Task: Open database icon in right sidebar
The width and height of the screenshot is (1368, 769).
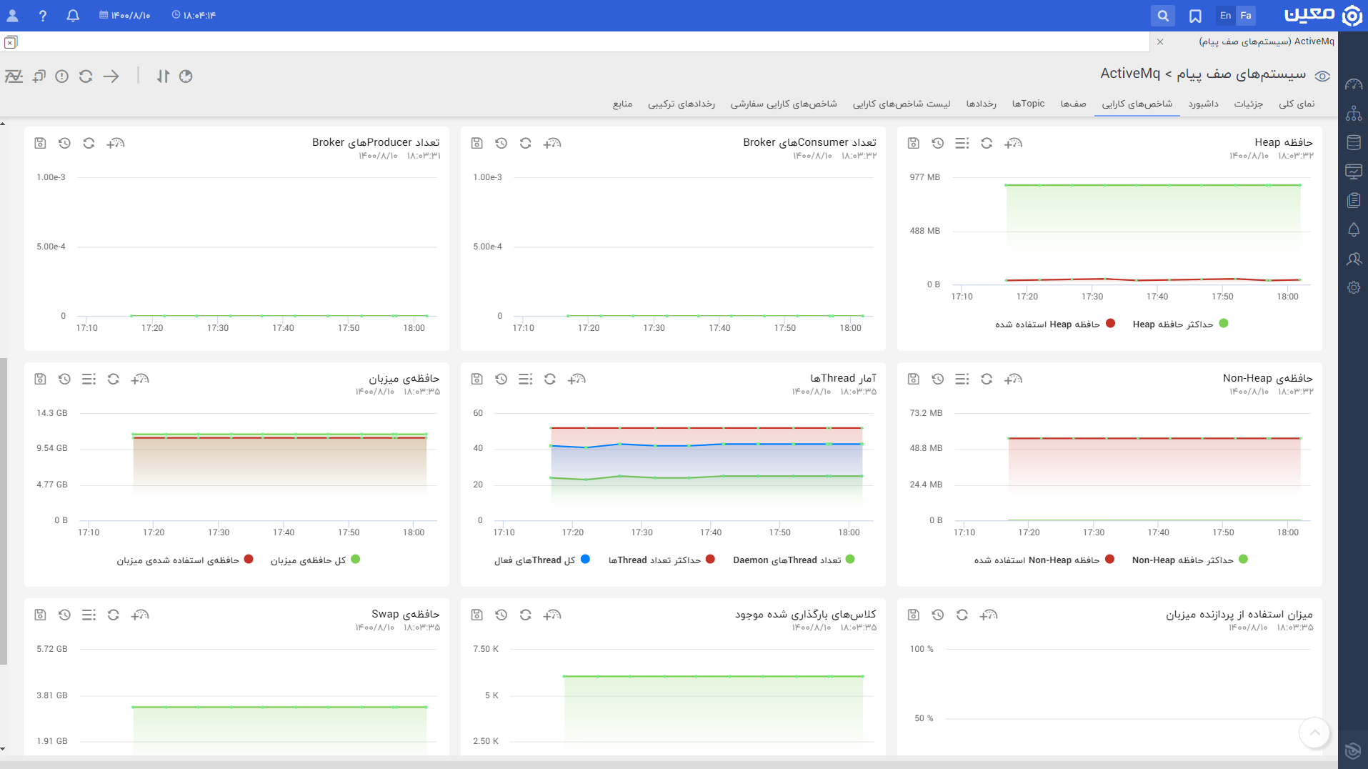Action: [1354, 142]
